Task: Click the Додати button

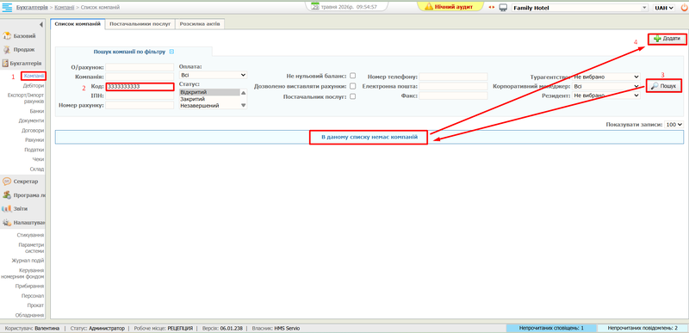Action: coord(667,39)
